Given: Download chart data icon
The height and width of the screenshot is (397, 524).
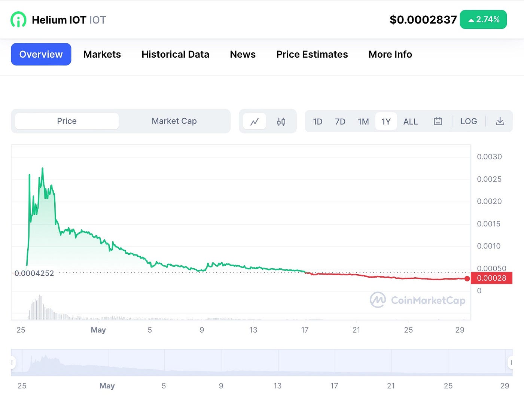Looking at the screenshot, I should (500, 121).
